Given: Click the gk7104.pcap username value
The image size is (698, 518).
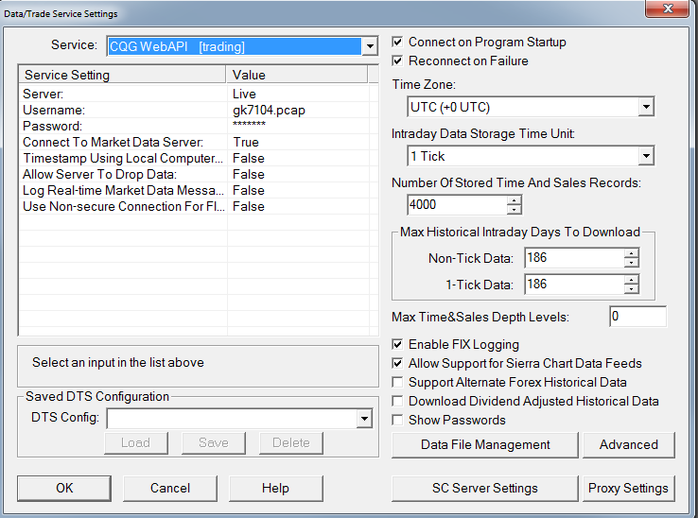Looking at the screenshot, I should pos(269,110).
